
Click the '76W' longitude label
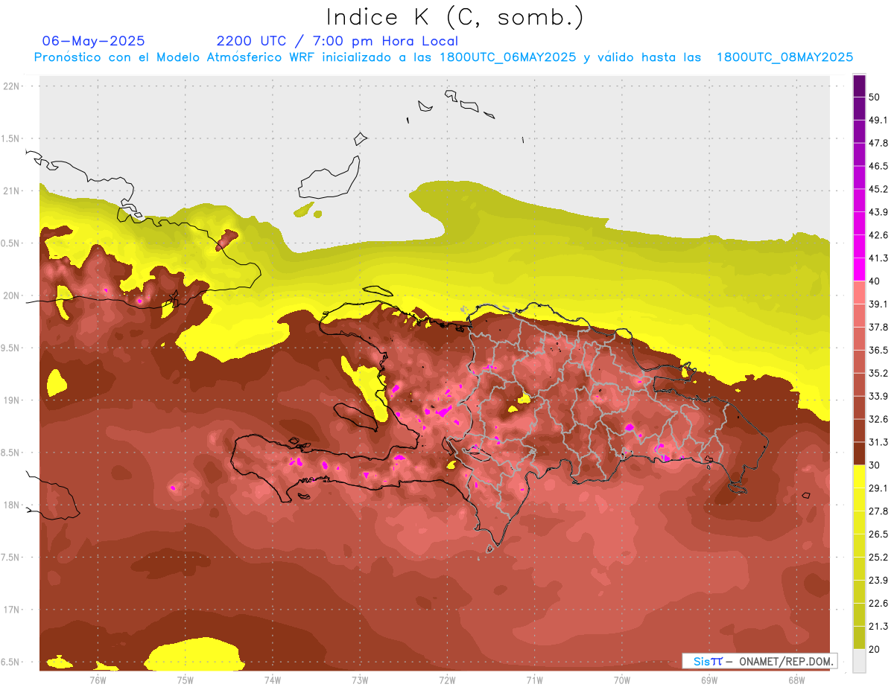coord(98,680)
